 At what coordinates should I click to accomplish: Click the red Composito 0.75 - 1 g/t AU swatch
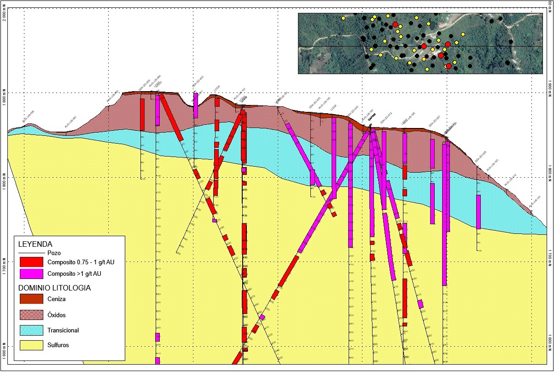point(31,262)
